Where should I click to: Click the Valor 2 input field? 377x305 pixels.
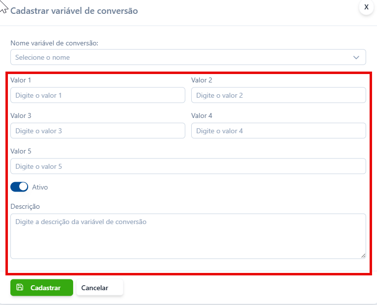[278, 95]
